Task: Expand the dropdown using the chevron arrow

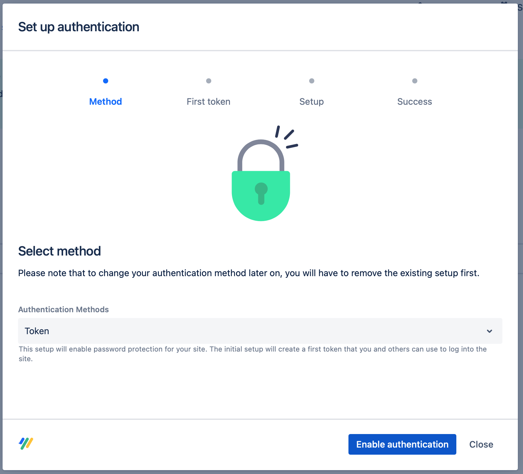Action: pos(489,331)
